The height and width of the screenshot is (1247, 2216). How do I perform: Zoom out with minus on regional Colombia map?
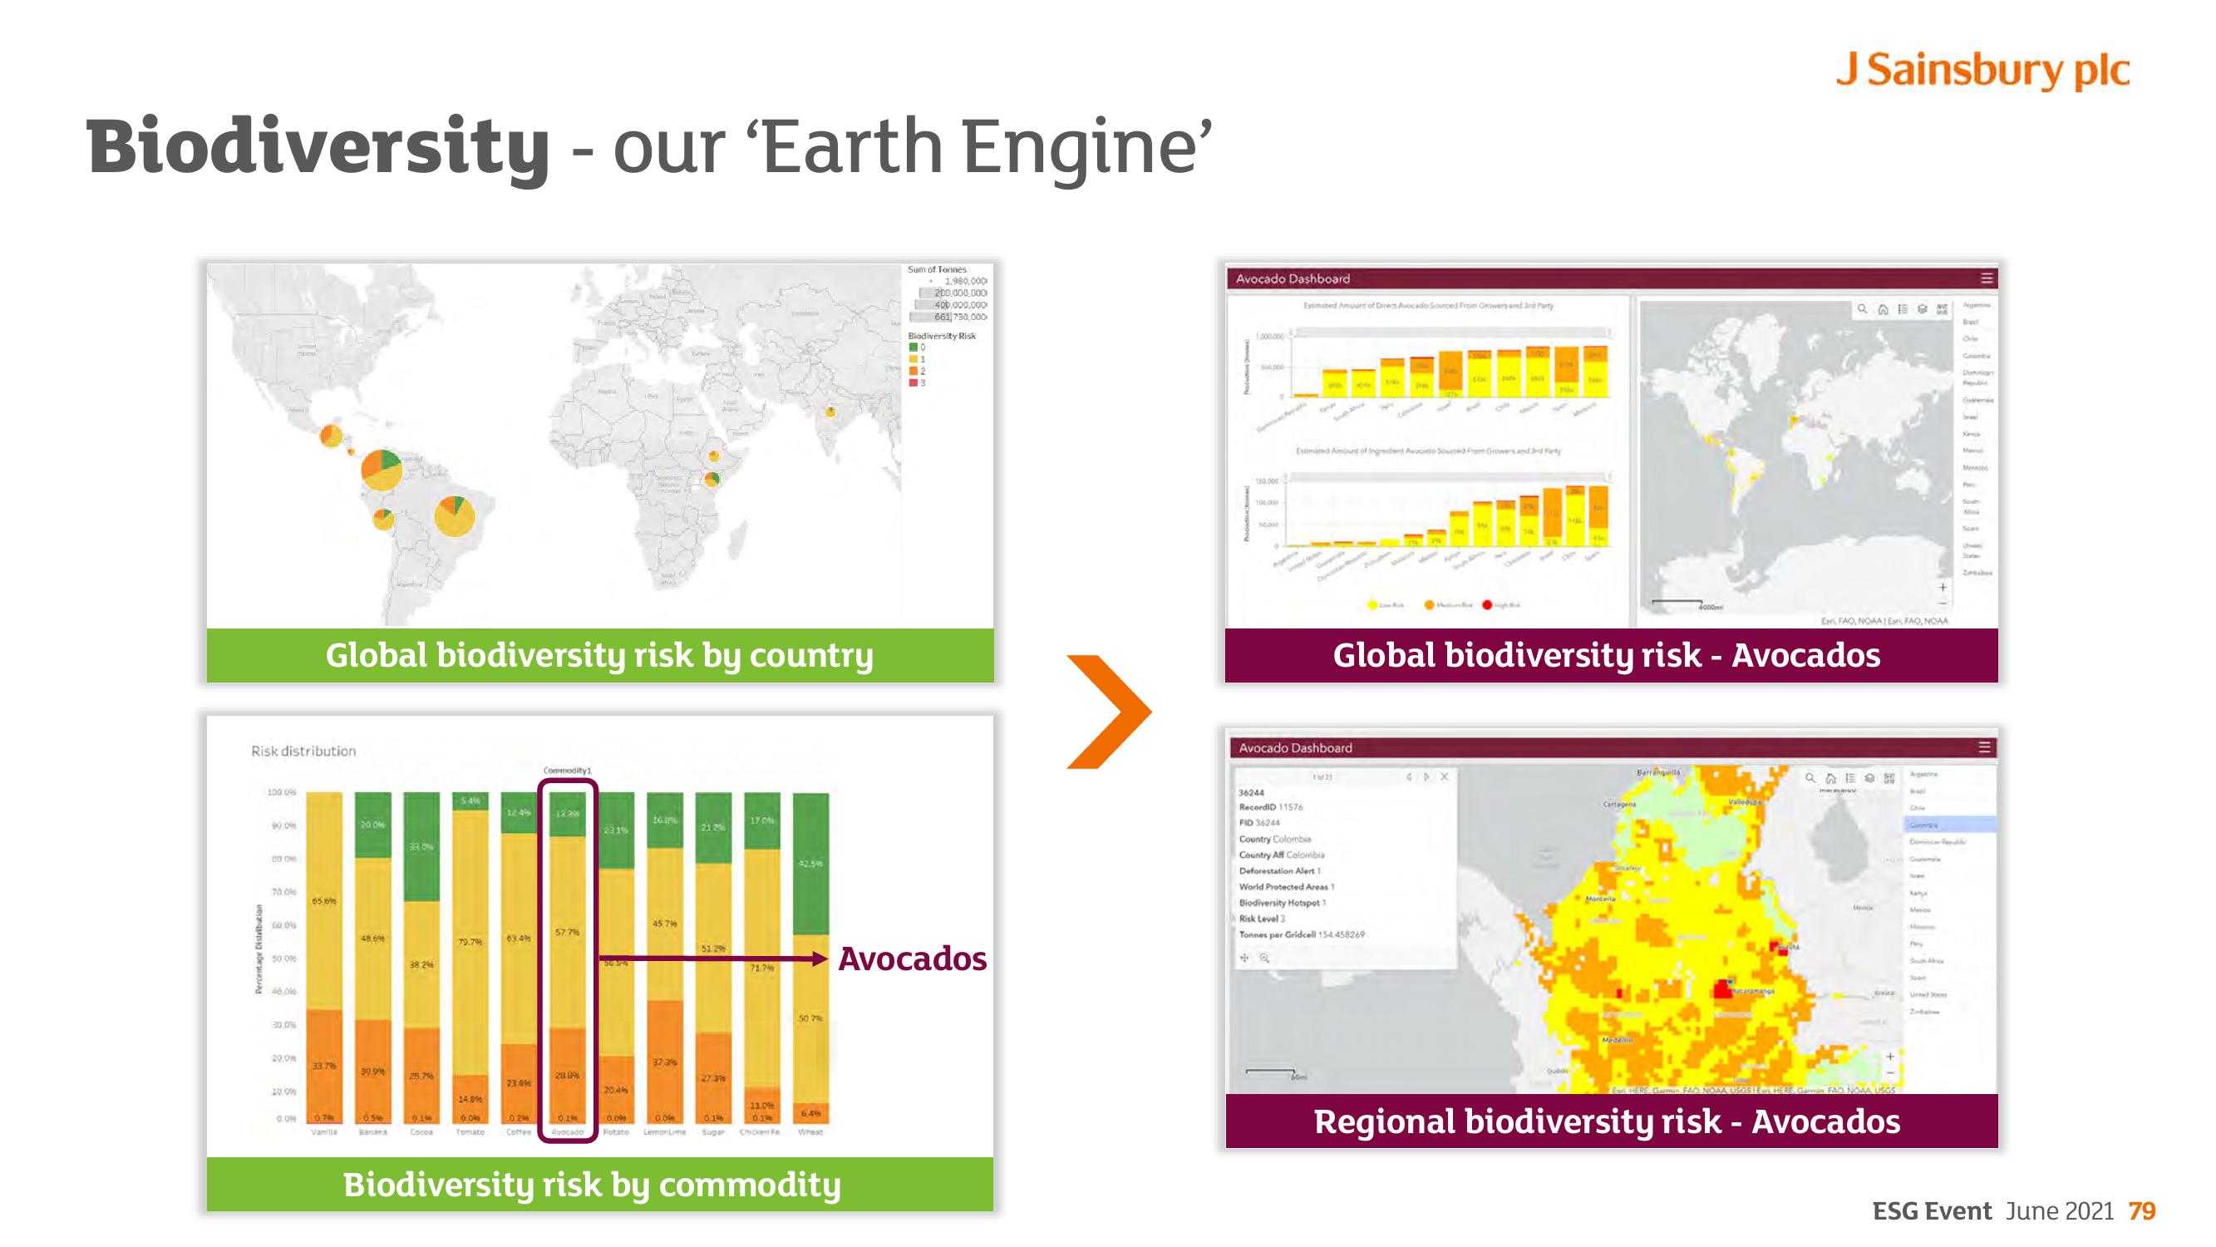(x=1890, y=1072)
